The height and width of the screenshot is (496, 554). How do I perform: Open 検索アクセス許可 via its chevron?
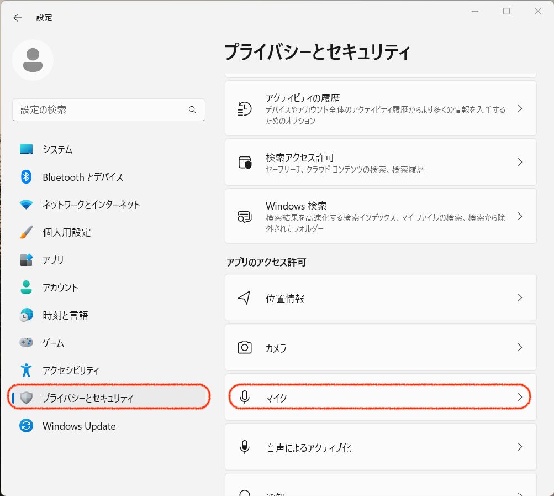pos(520,162)
